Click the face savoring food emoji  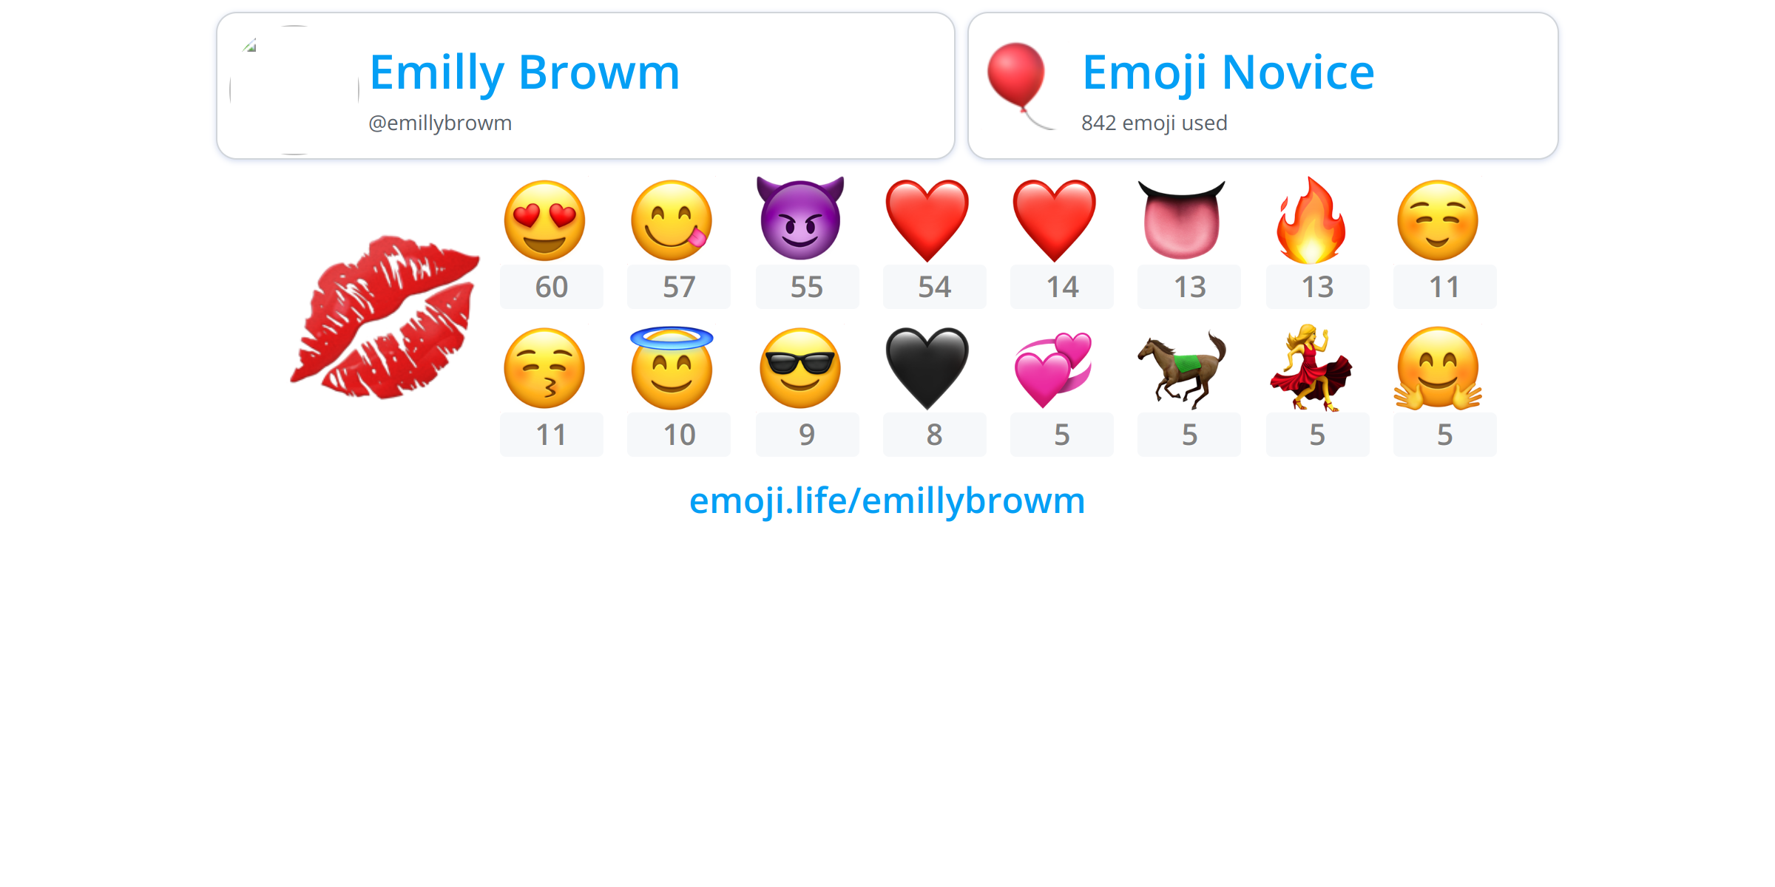tap(672, 220)
